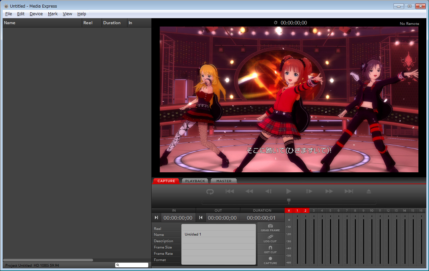Click the Mark In icon beside the IN timecode
Screen dimensions: 429x271
pyautogui.click(x=156, y=218)
